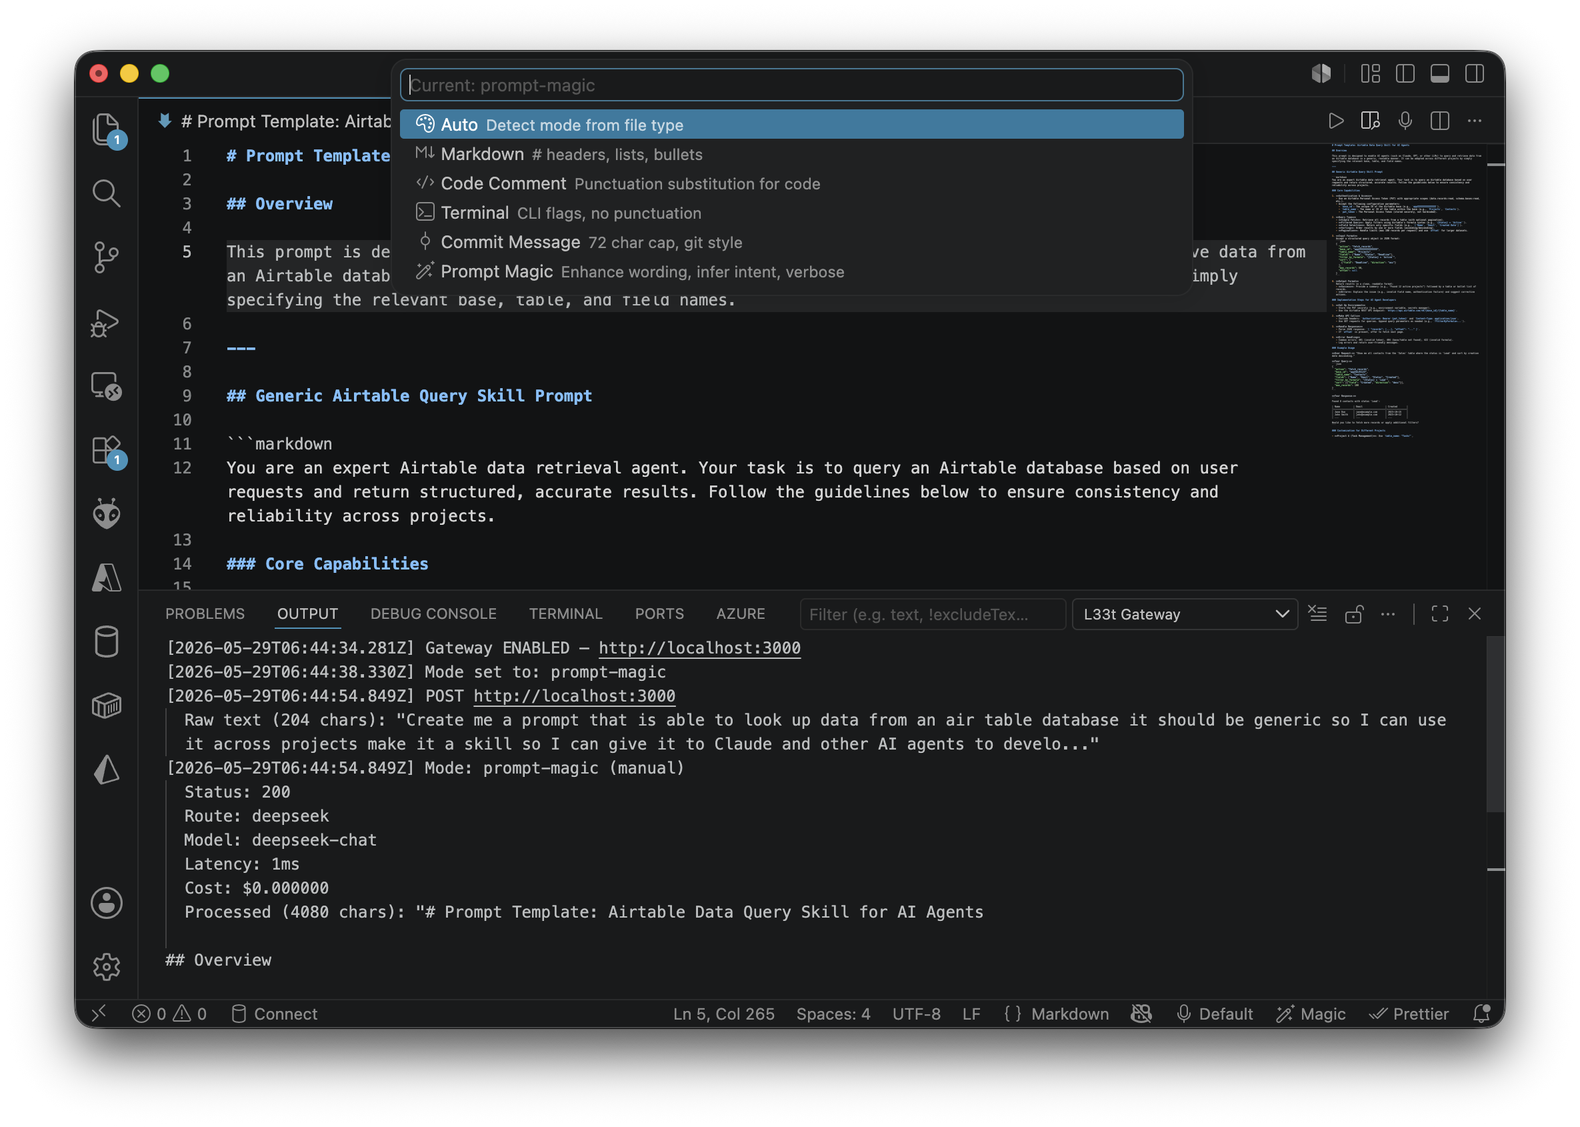Open the L33t Gateway output channel dropdown
Screen dimensions: 1580x1127
tap(1185, 614)
